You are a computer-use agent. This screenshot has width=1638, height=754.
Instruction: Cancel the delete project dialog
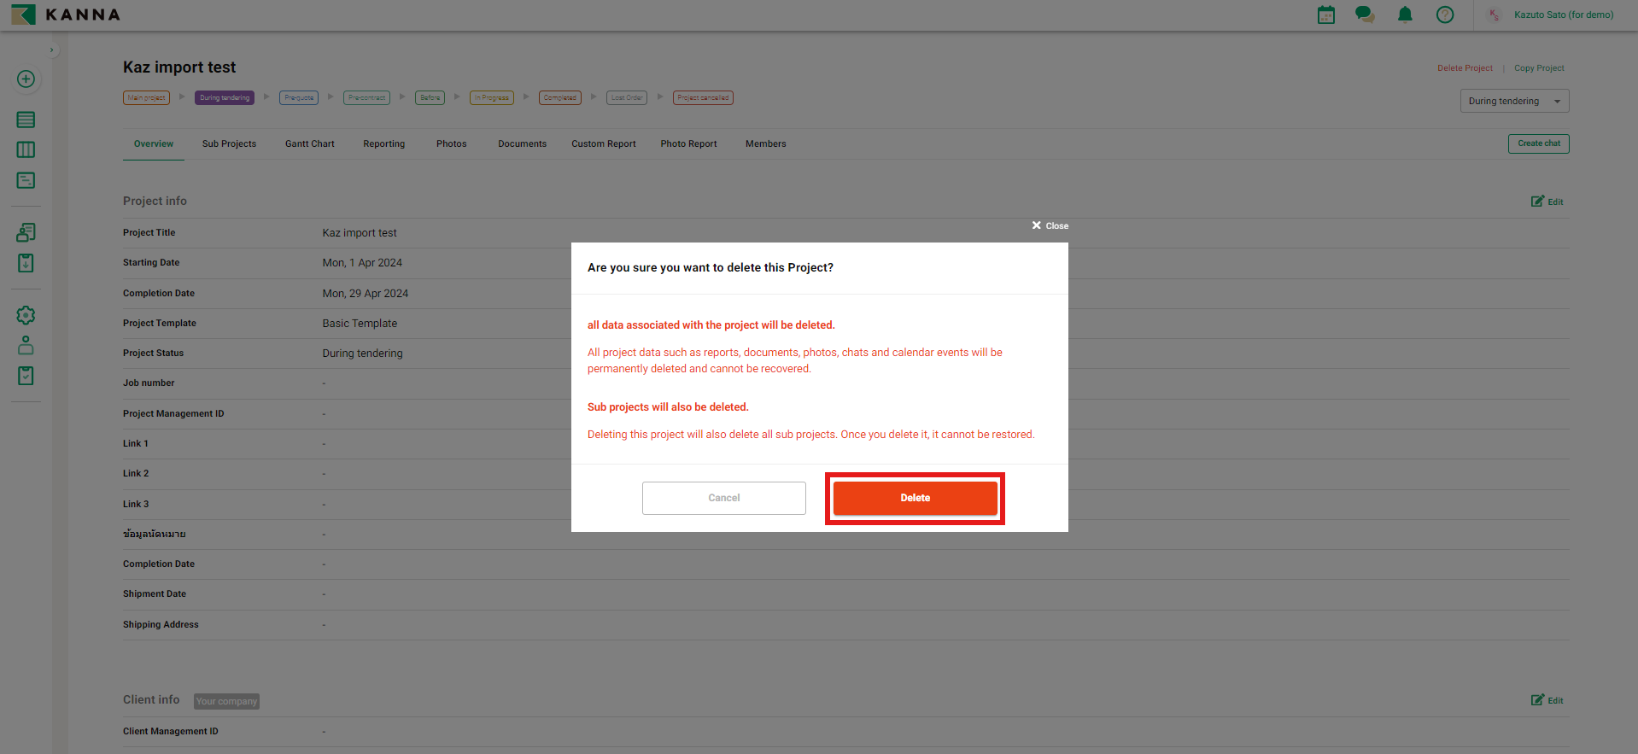tap(723, 498)
